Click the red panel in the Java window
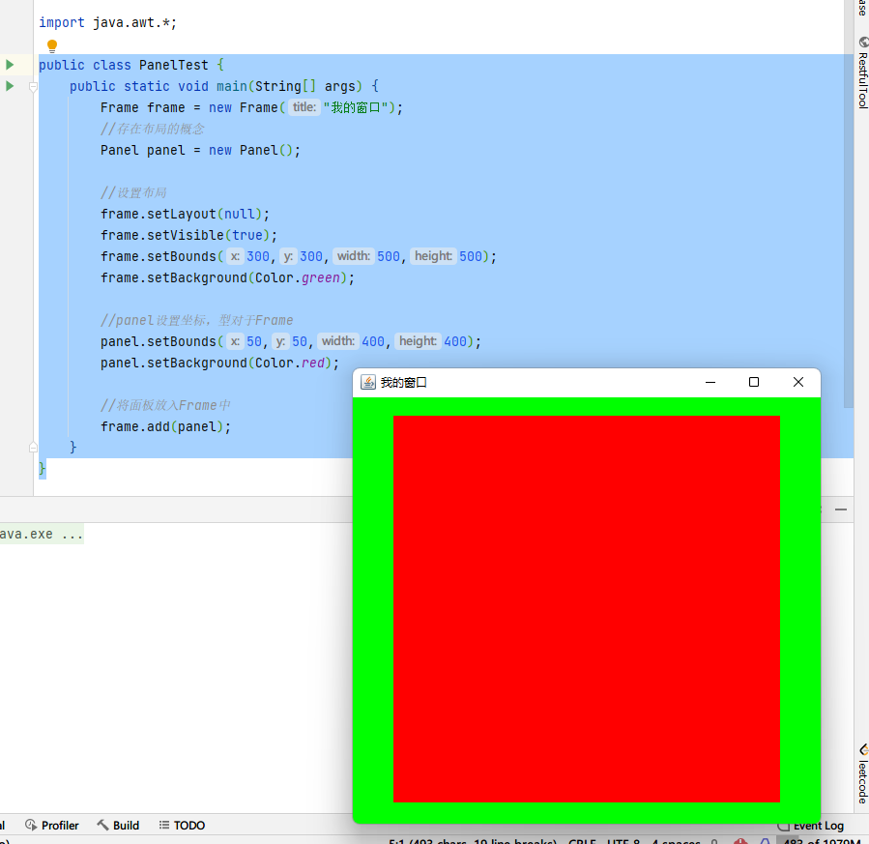 tap(587, 608)
